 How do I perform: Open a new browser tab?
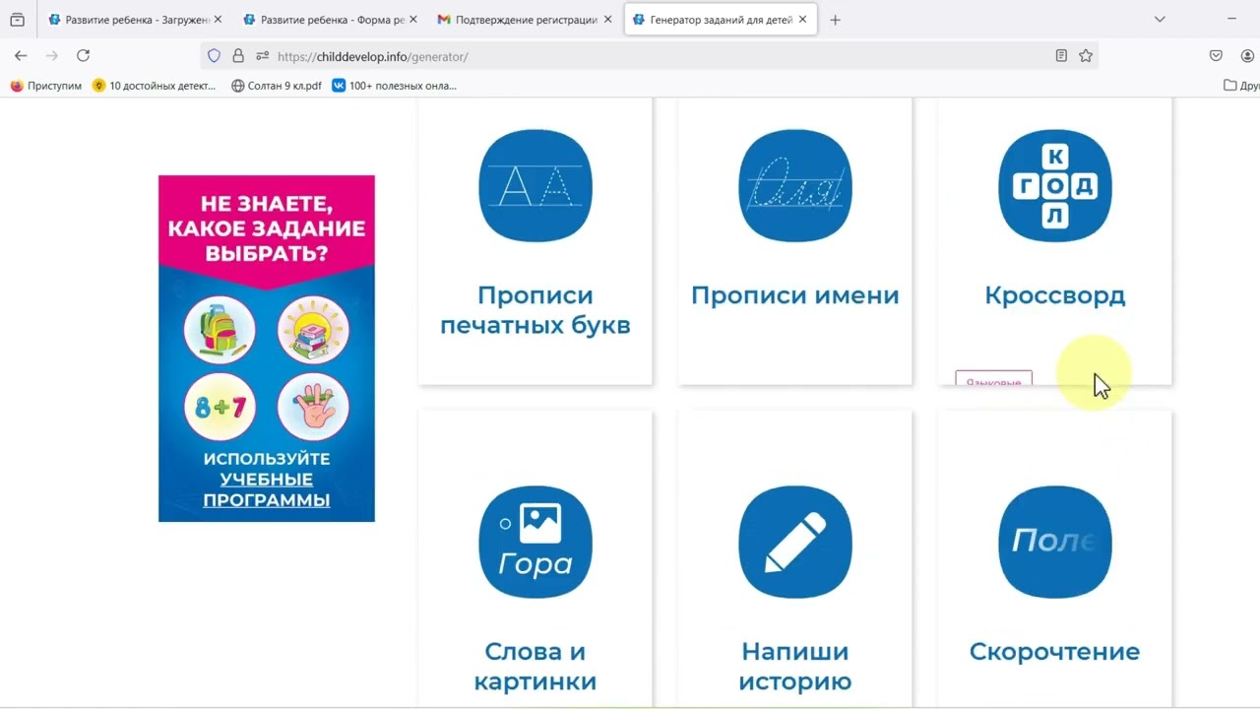(835, 20)
